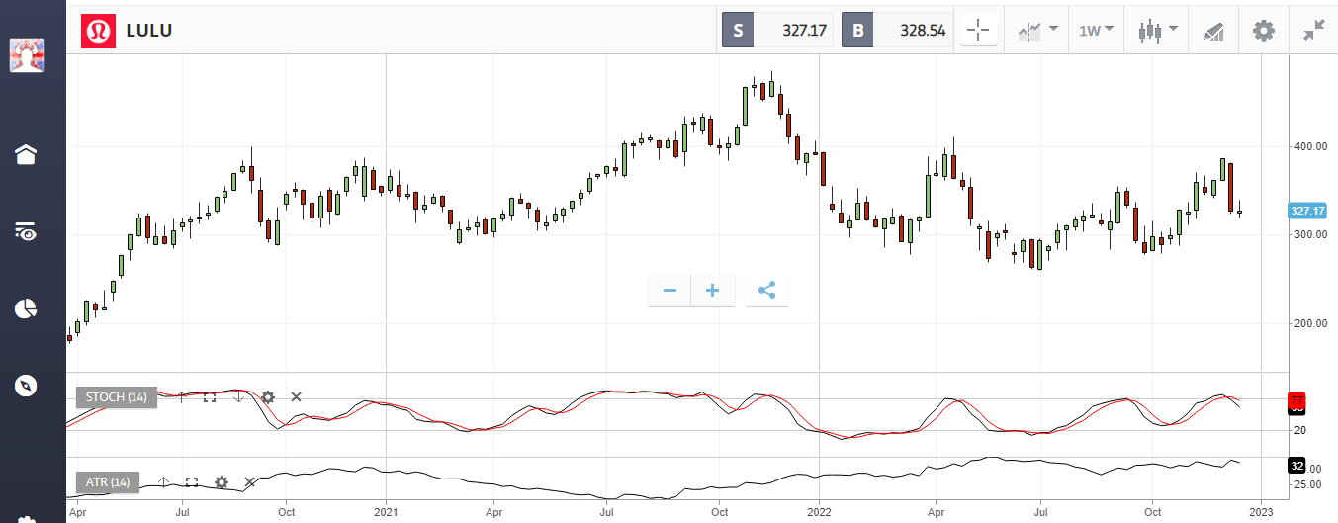Move the ATR indicator panel up
This screenshot has width=1338, height=523.
pyautogui.click(x=164, y=482)
